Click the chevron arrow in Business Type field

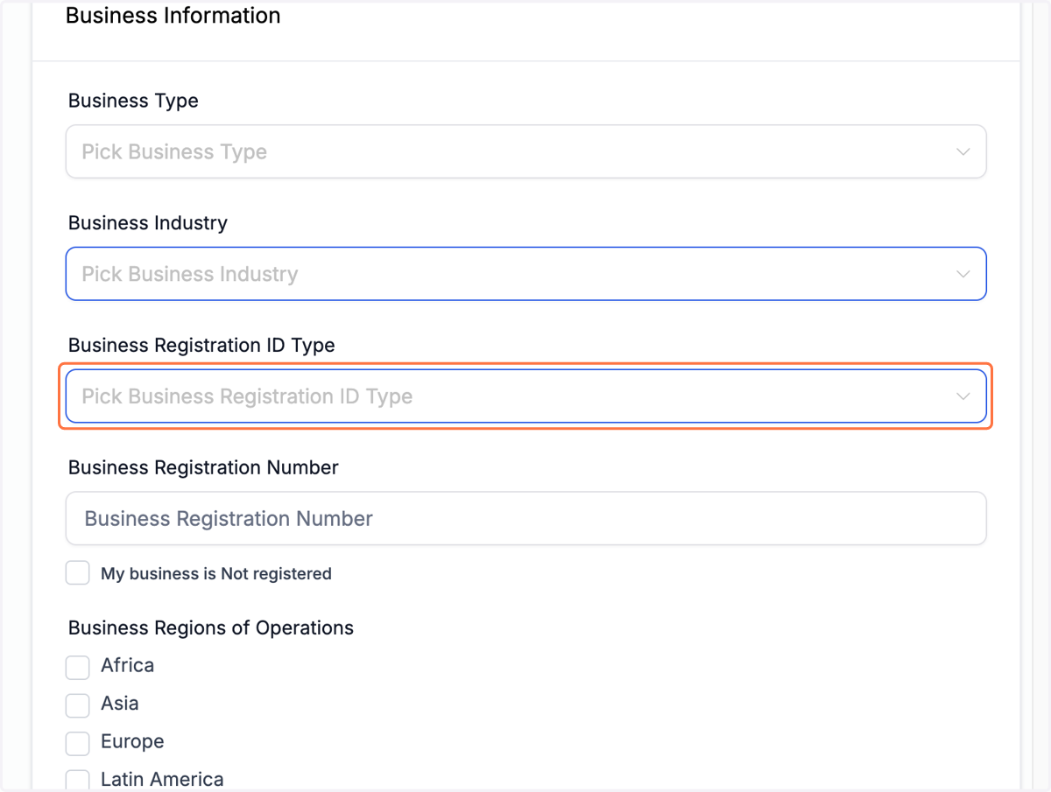tap(963, 151)
